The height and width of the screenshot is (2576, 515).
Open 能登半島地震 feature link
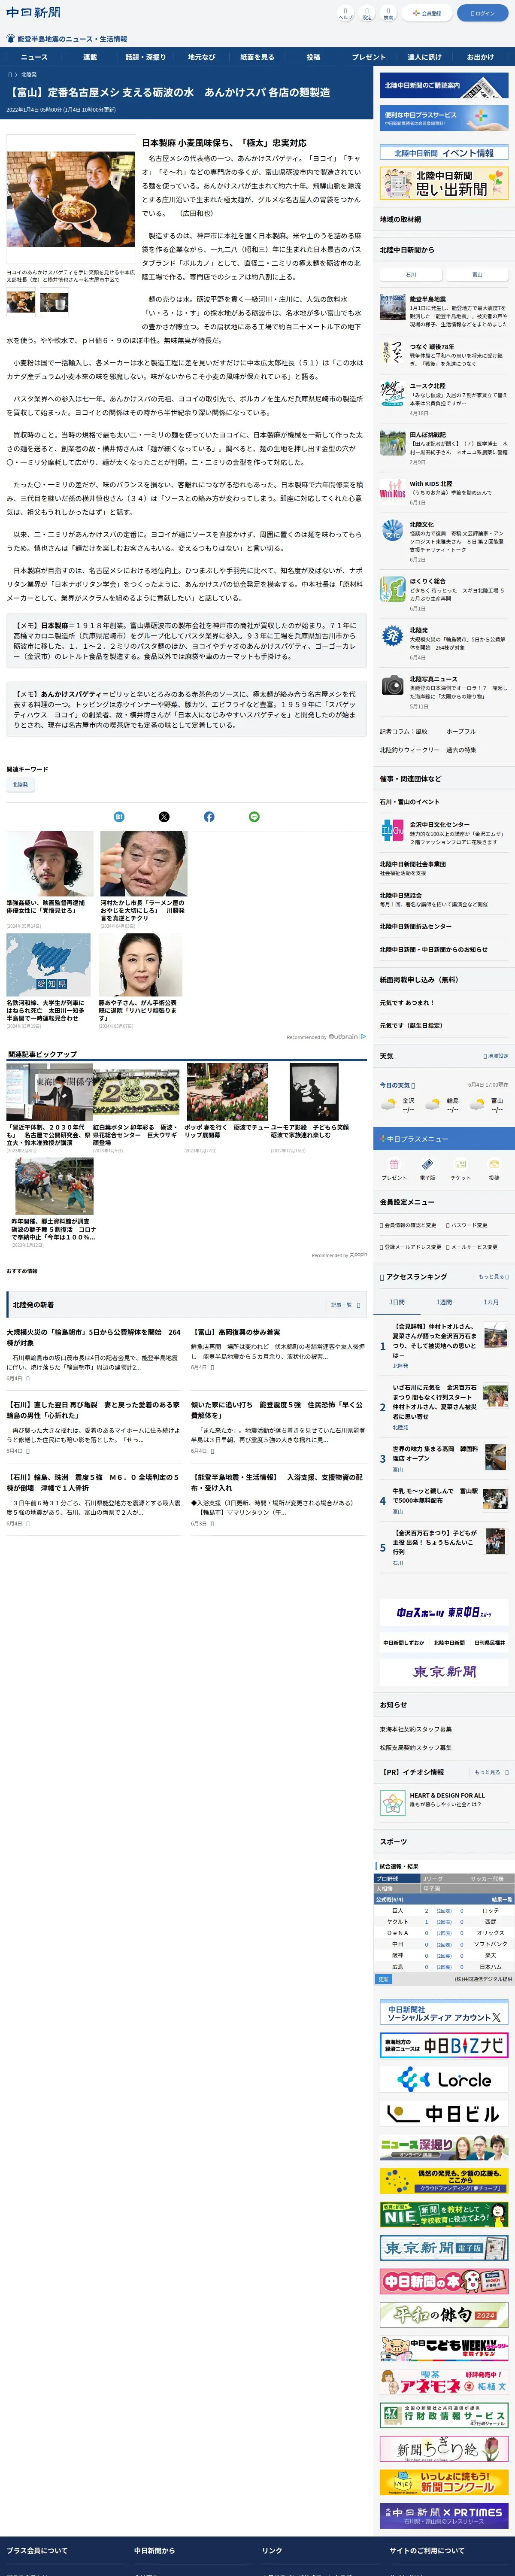click(x=444, y=311)
